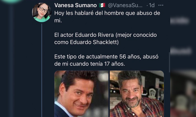This screenshot has width=196, height=117.
Task: Click the blurred image in the right sidebar
Action: [183, 94]
